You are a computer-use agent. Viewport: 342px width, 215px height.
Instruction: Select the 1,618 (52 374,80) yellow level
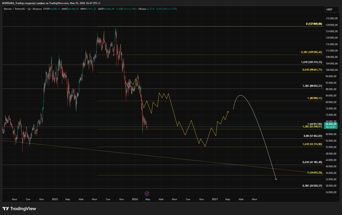(x=312, y=144)
